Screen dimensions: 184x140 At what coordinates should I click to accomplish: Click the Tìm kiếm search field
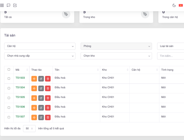click(171, 56)
